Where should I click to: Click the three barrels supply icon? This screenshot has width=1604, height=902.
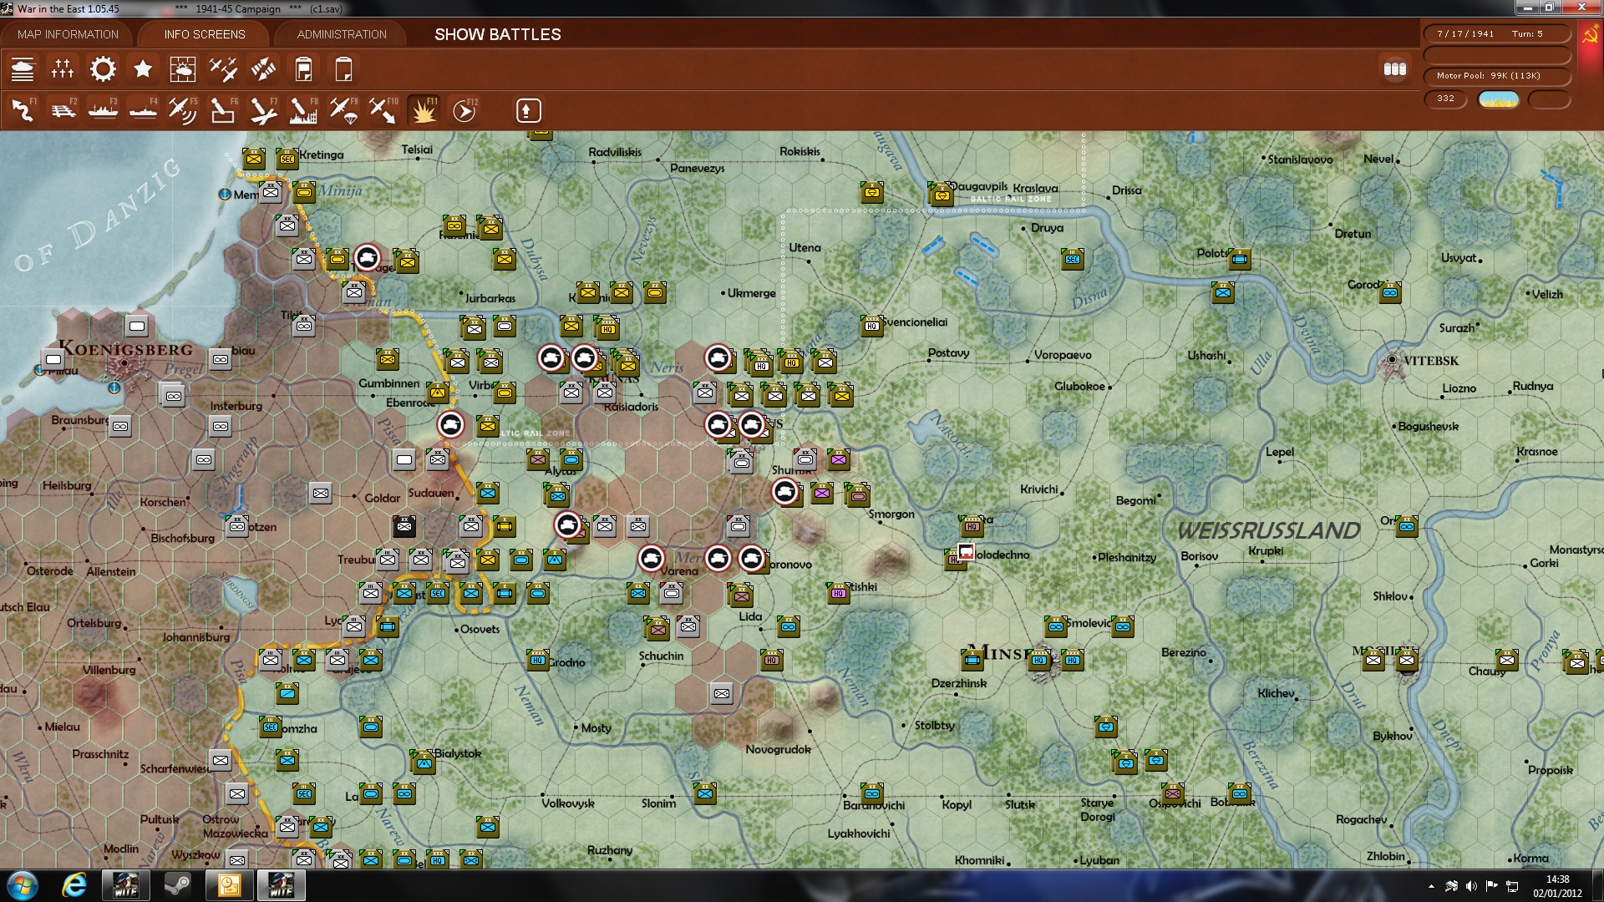pos(1395,69)
